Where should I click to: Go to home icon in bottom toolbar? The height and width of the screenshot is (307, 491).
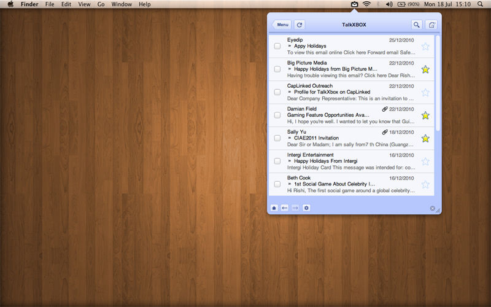pyautogui.click(x=274, y=208)
